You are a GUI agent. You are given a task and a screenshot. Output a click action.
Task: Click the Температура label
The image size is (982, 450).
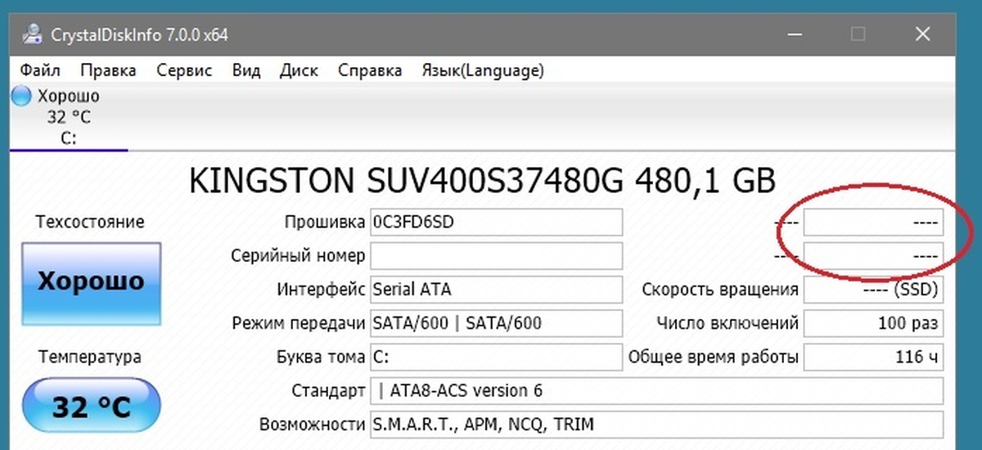(90, 357)
